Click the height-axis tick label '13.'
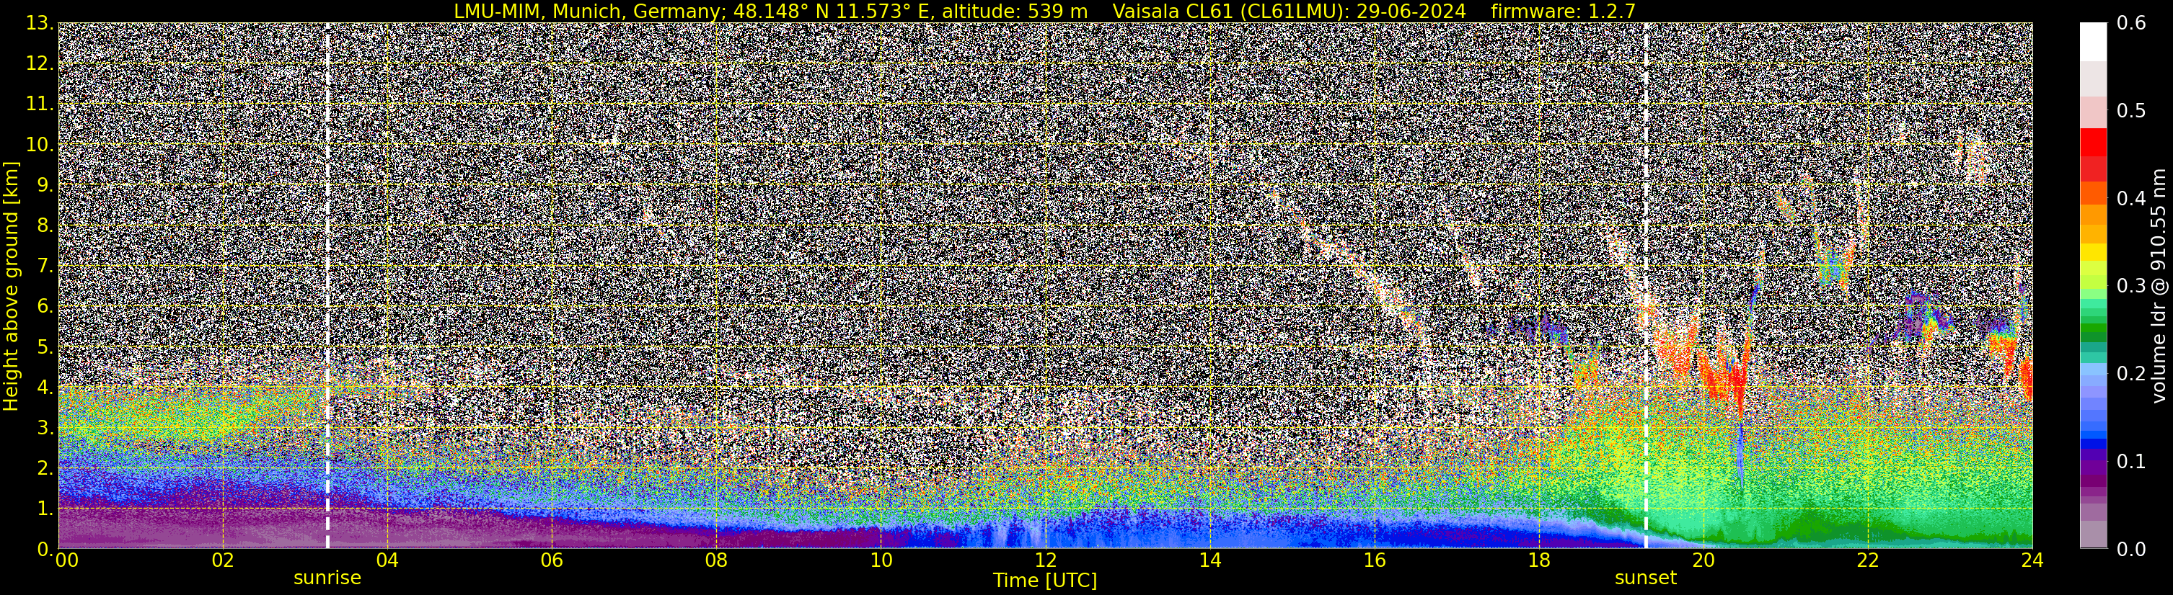Screen dimensions: 2173x595 (40, 24)
